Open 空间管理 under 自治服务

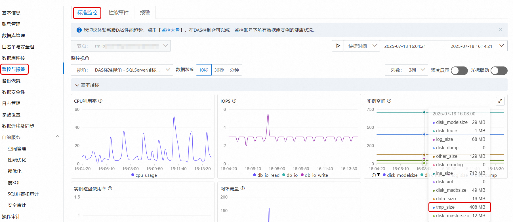[x=17, y=148]
